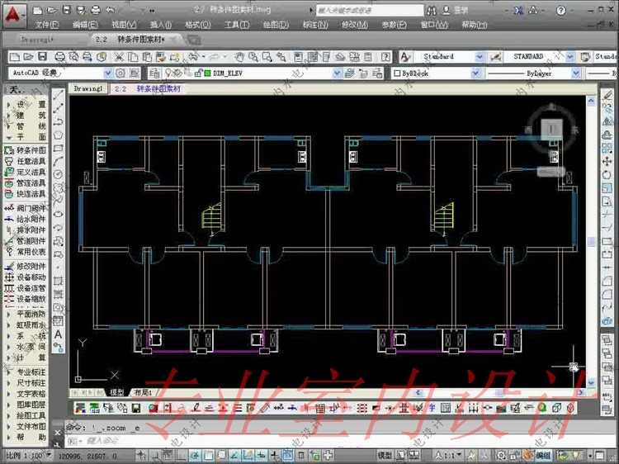Expand the 专业标注 panel section
Screen dimensions: 619x464
click(x=31, y=372)
